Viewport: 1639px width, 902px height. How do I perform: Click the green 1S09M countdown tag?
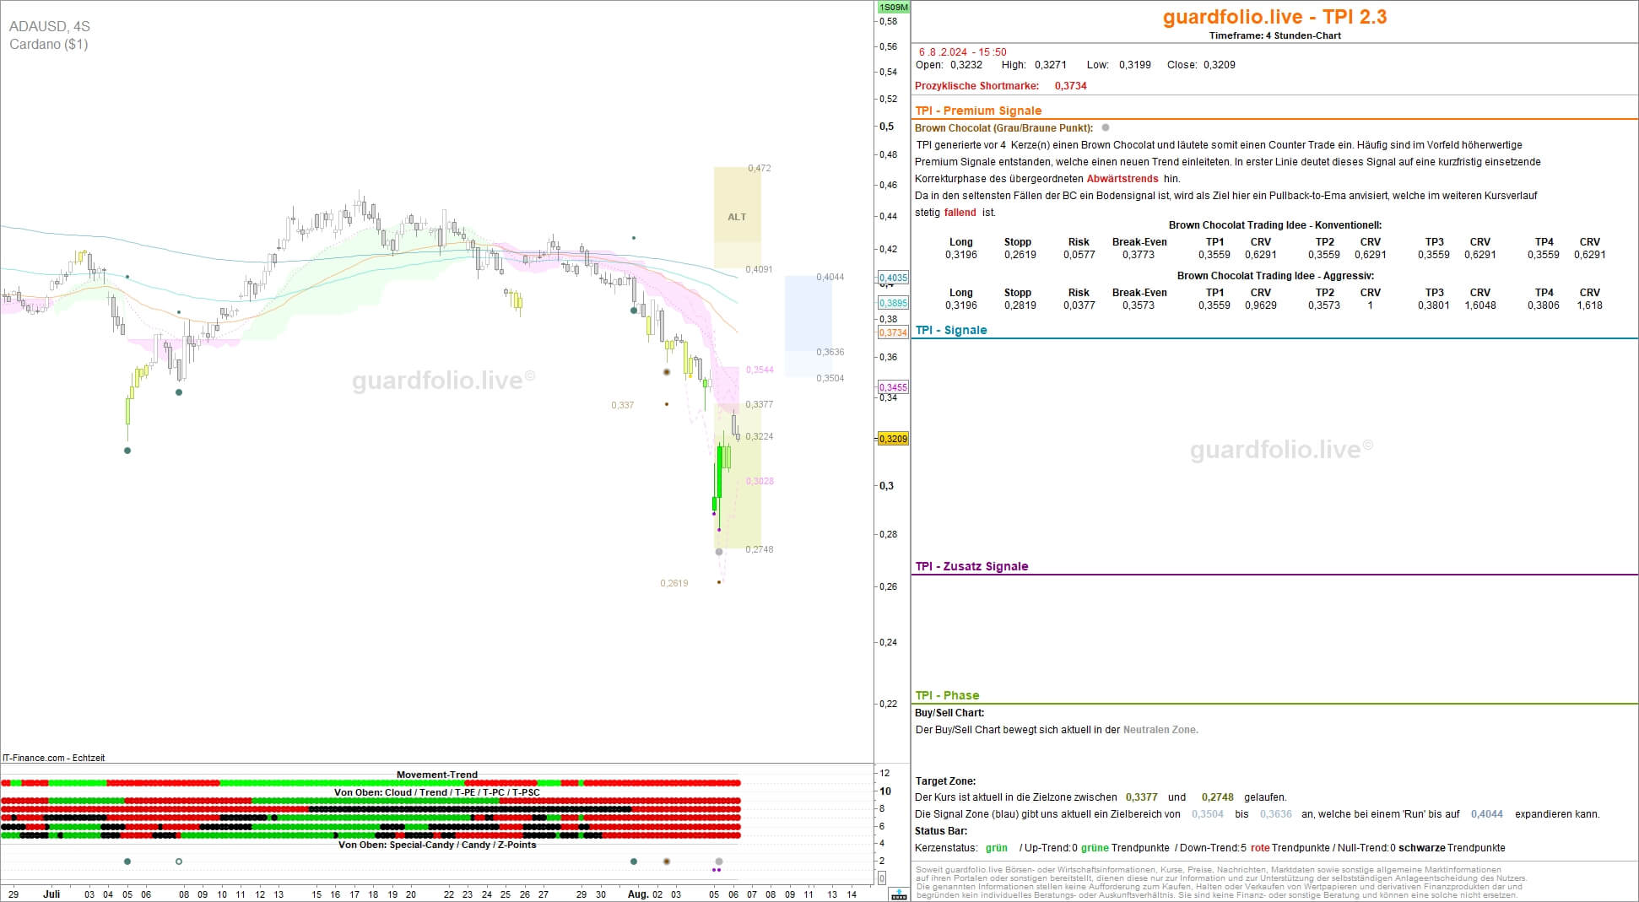(x=894, y=8)
